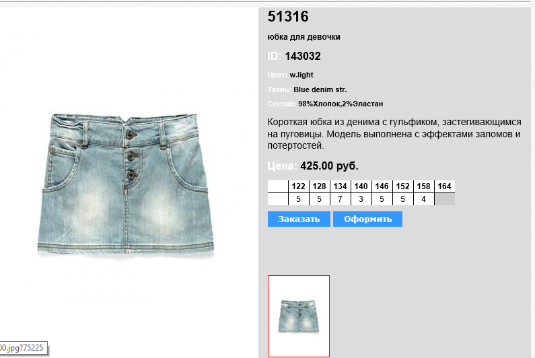Select size 140 column header
535x358 pixels.
pos(361,186)
